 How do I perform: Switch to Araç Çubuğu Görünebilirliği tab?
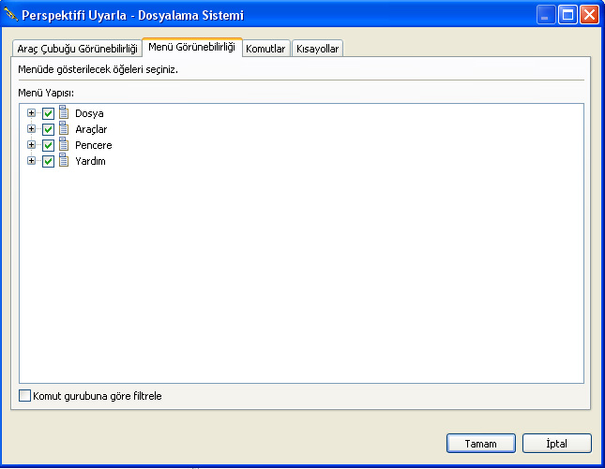(78, 49)
